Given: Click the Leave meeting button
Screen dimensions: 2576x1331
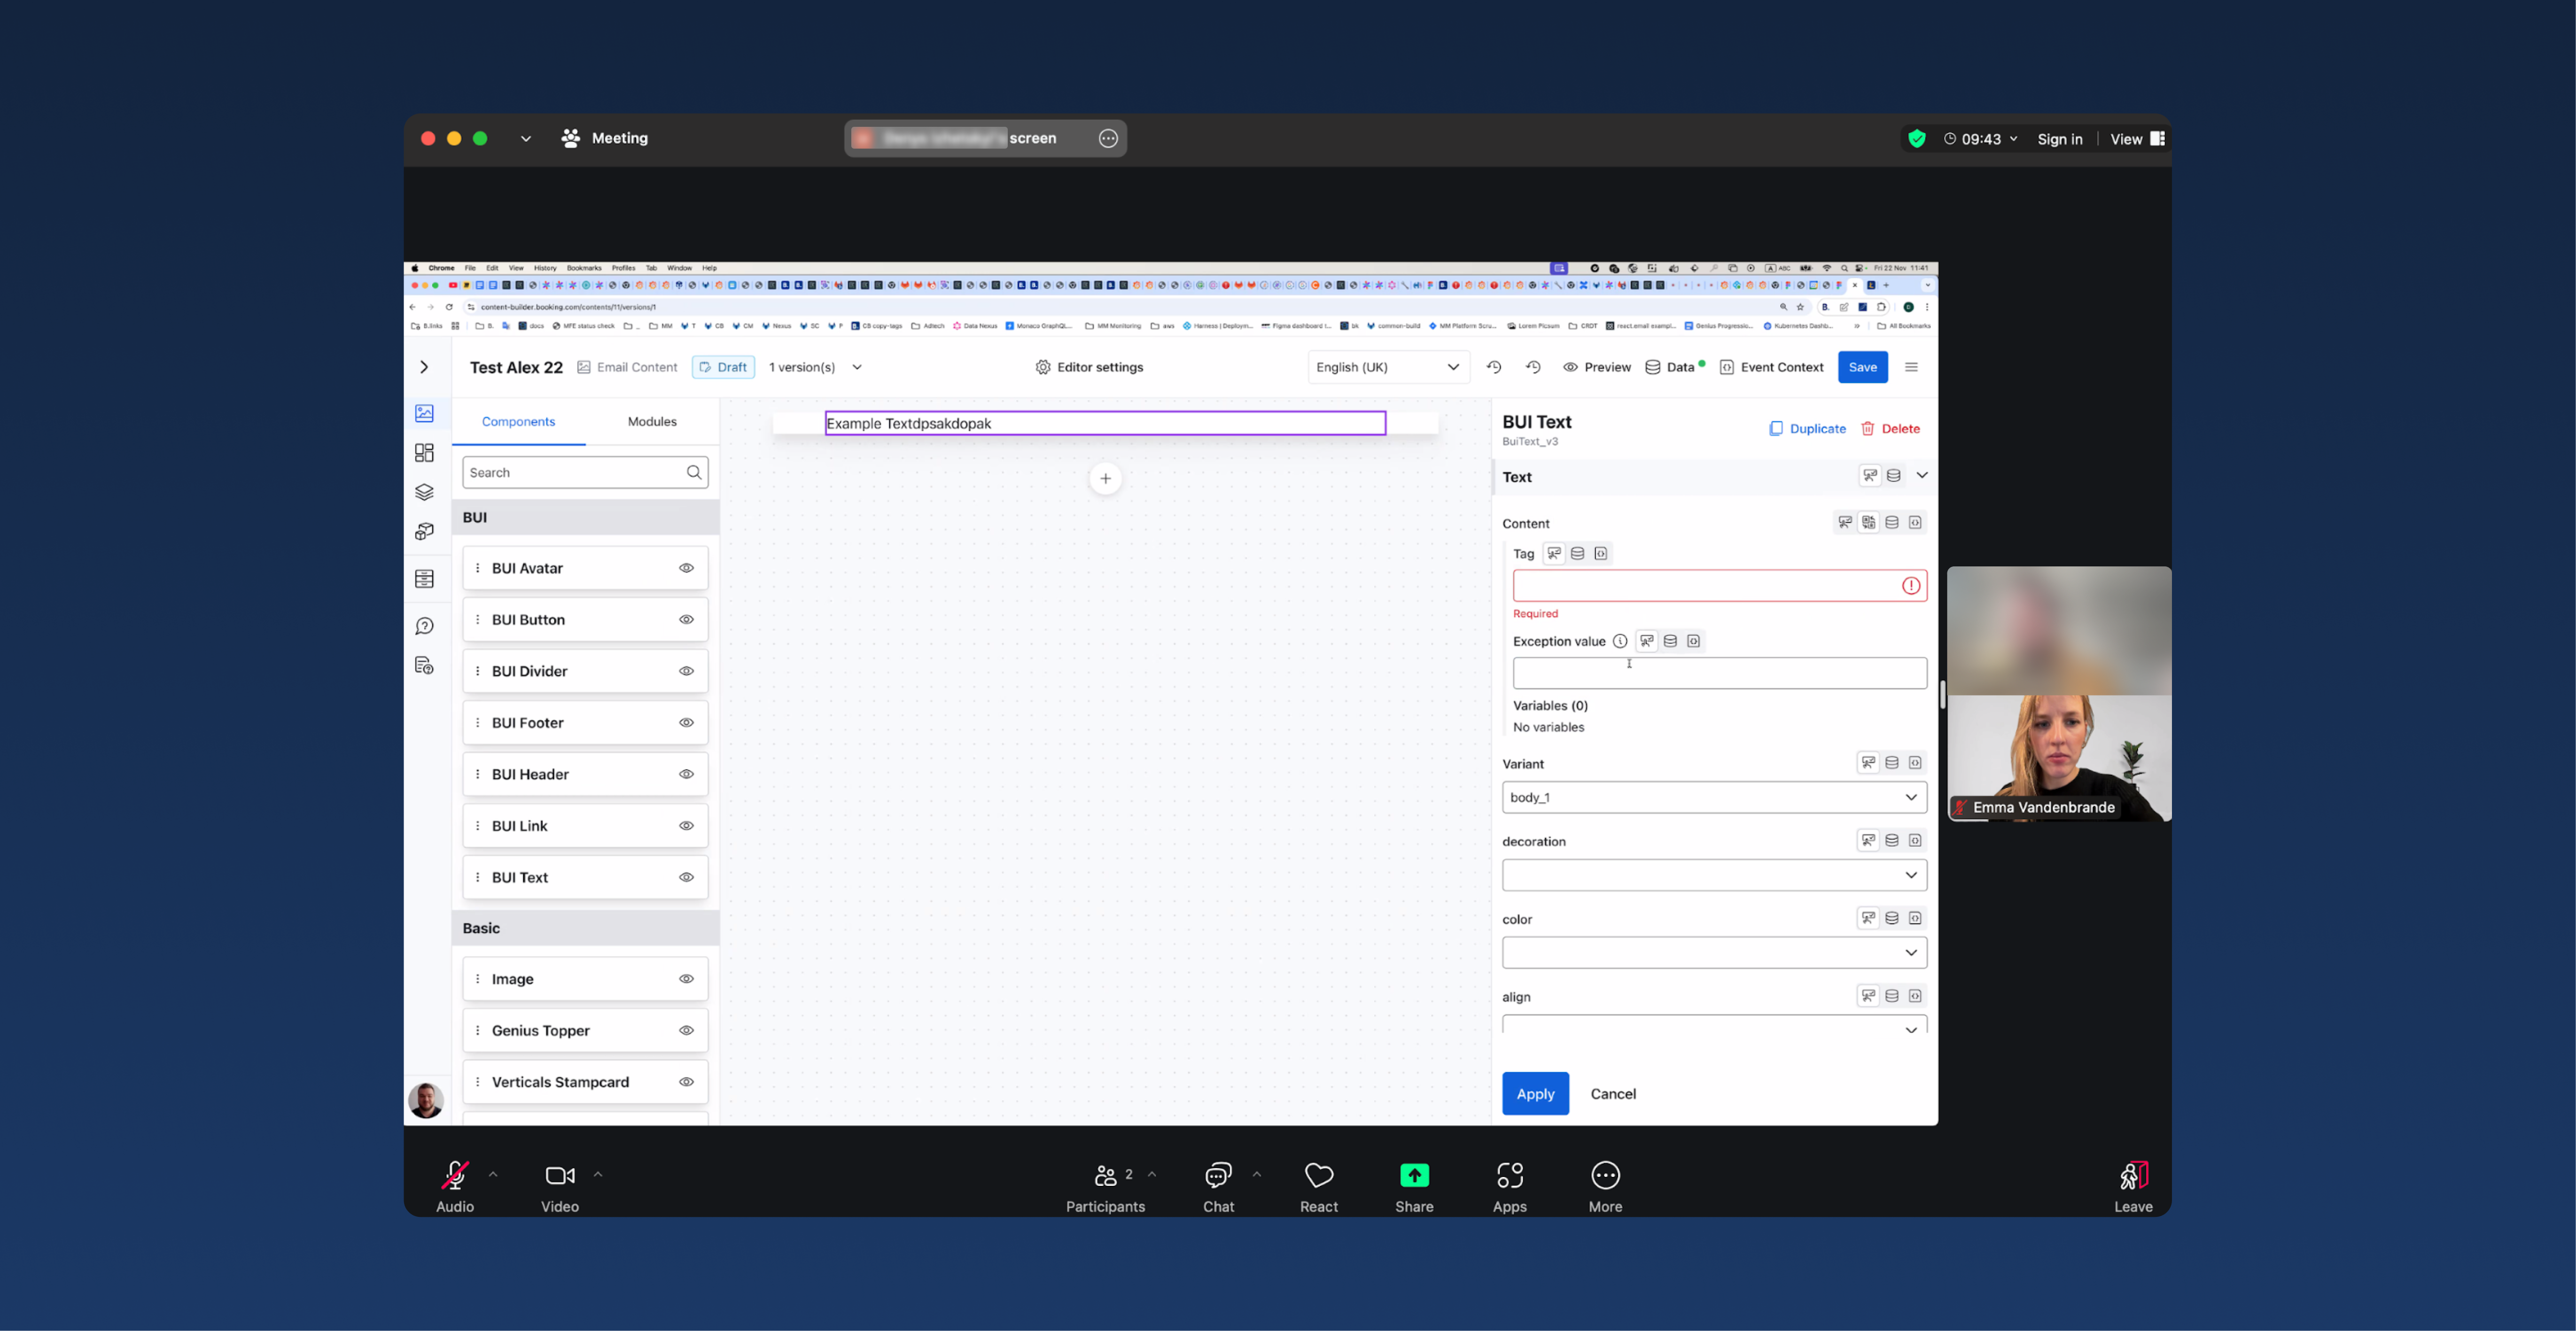Looking at the screenshot, I should pos(2133,1187).
